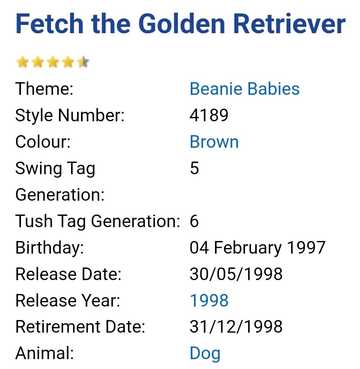Click the half-filled fifth rating star
Screen dimensions: 360x369
[83, 62]
